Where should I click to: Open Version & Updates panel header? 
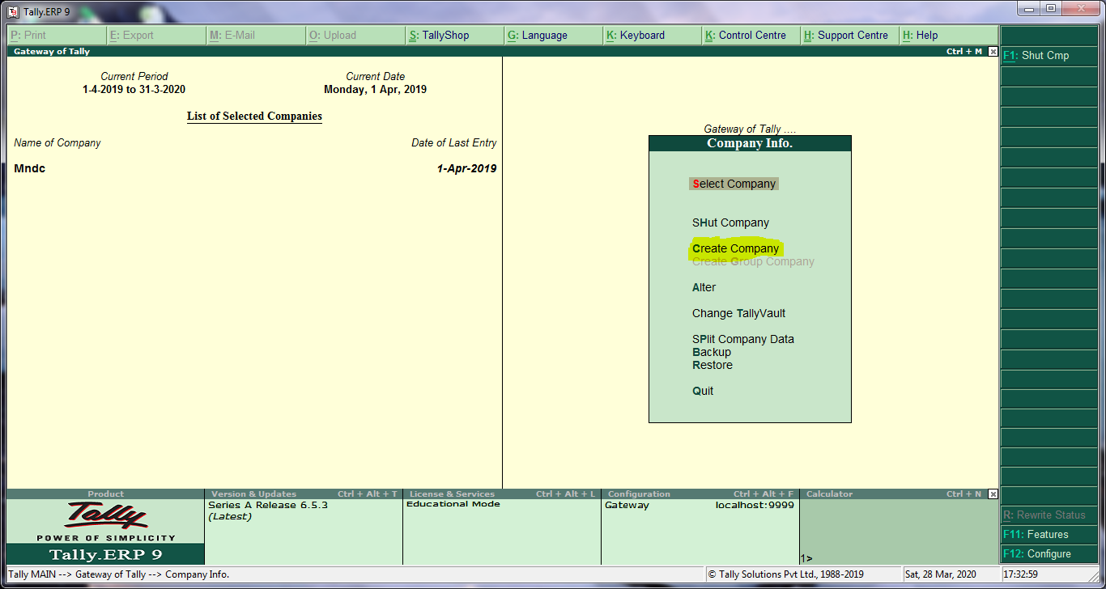(x=304, y=494)
